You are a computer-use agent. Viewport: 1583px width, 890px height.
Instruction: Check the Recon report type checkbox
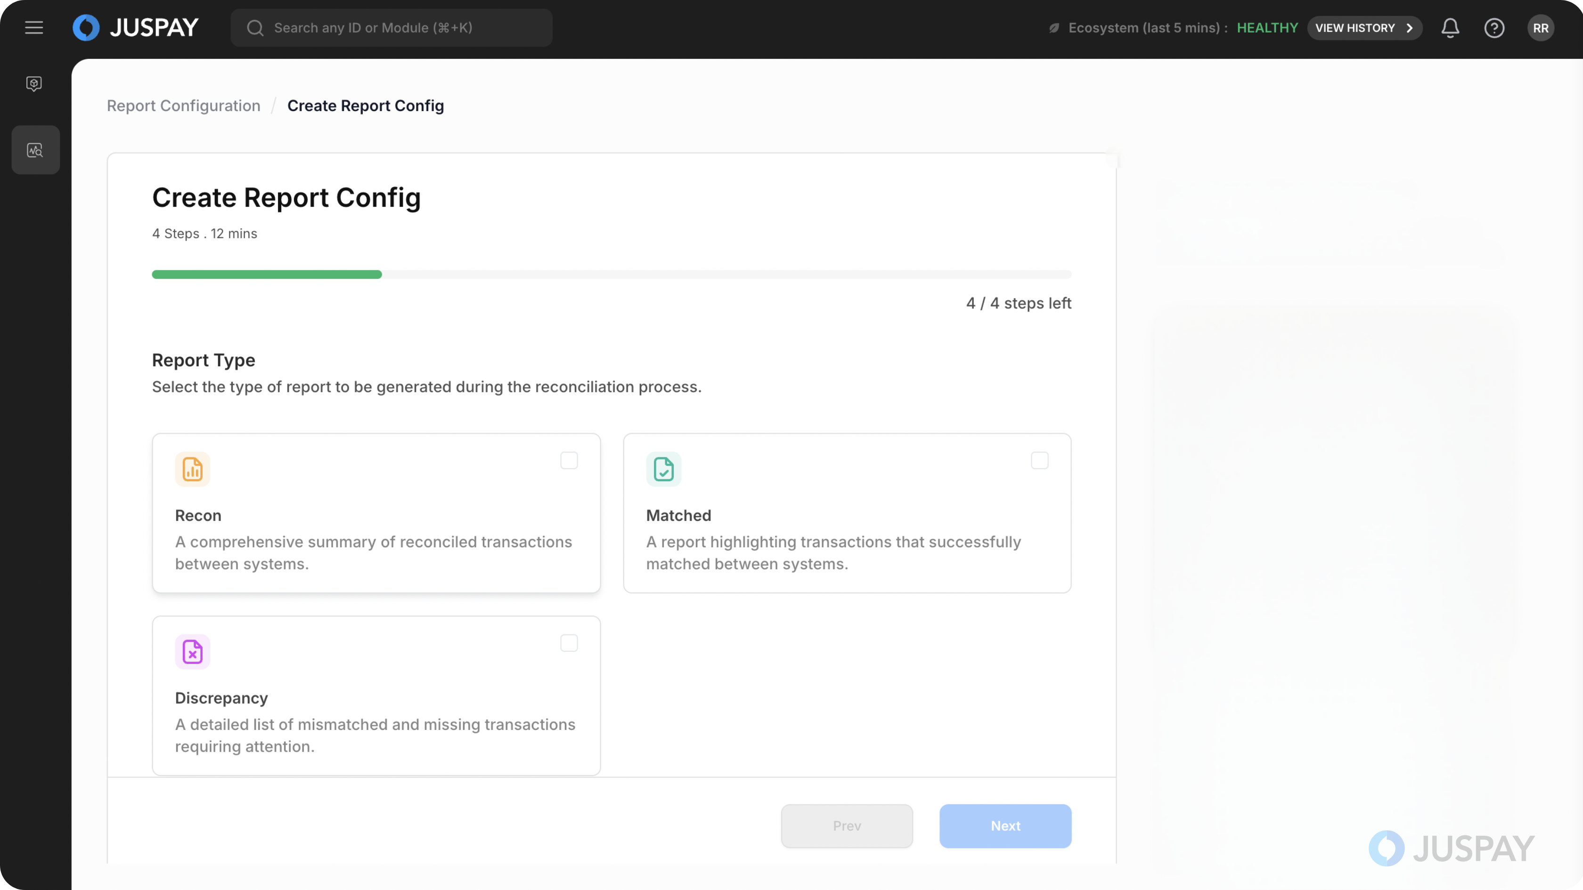(x=569, y=461)
